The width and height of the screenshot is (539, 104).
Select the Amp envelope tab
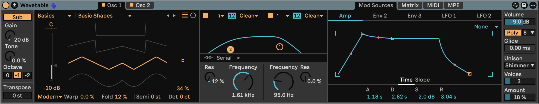click(x=345, y=16)
